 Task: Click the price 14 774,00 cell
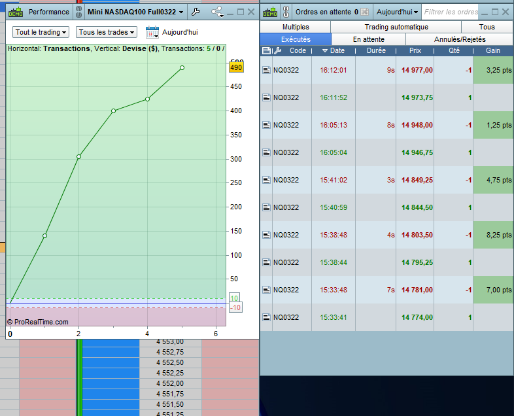pyautogui.click(x=415, y=317)
